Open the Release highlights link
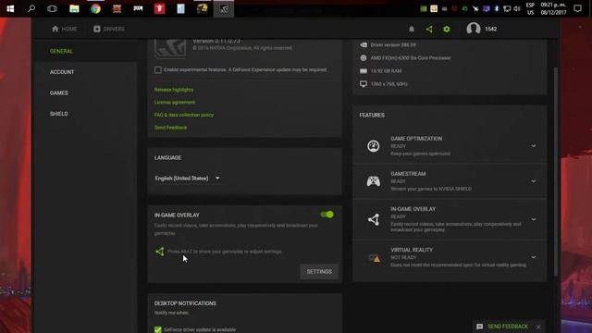This screenshot has width=592, height=333. 174,90
